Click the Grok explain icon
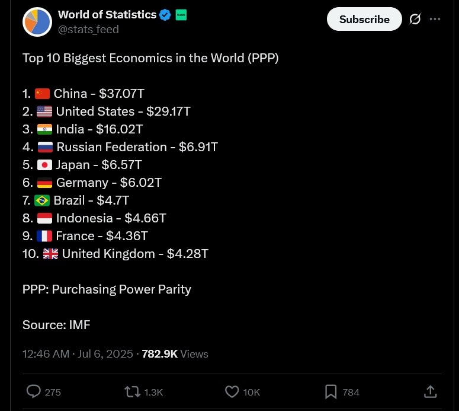459x411 pixels. (x=415, y=19)
